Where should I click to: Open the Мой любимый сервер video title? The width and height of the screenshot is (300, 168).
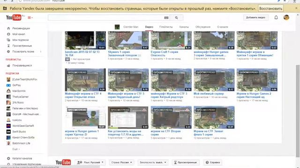coord(209,94)
